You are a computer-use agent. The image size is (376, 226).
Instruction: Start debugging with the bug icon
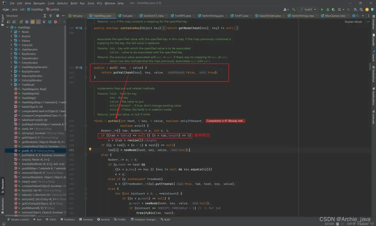(328, 10)
